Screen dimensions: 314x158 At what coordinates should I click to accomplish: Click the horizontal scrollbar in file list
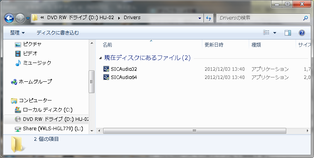click(195, 131)
